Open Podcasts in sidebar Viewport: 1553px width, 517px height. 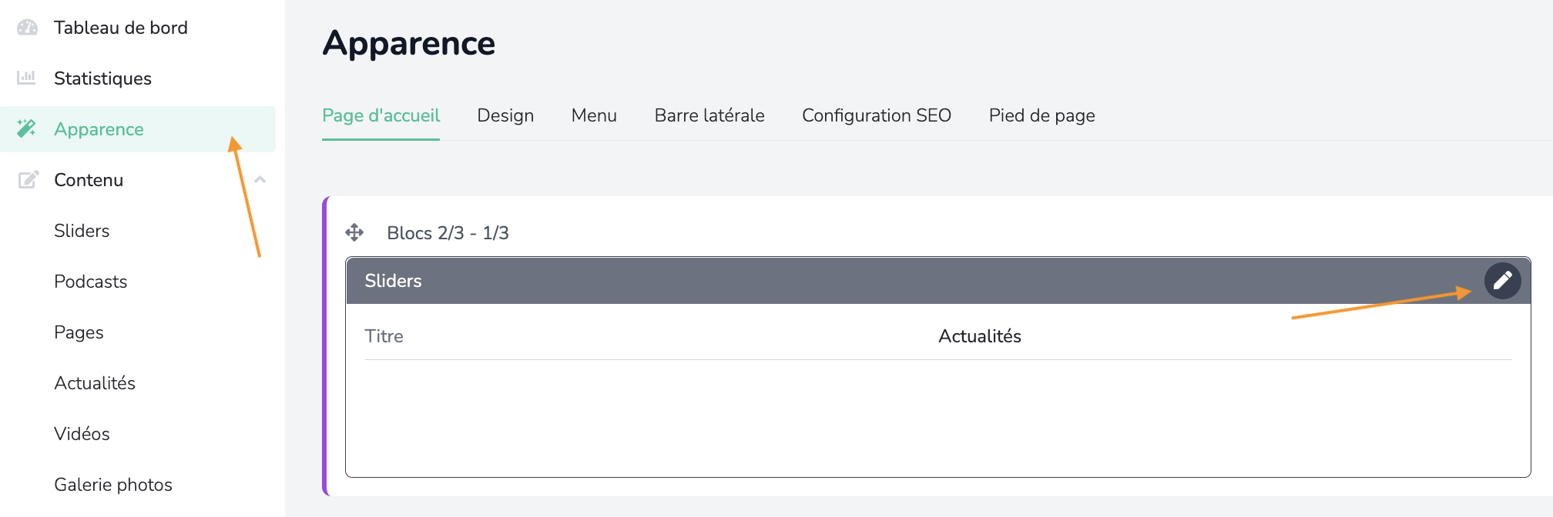90,282
